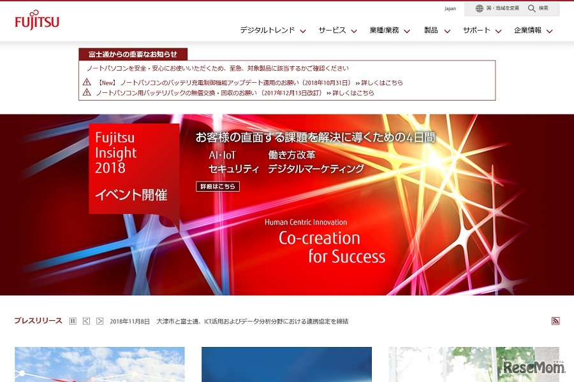Go back using the previous arrow icon
This screenshot has height=382, width=574.
pos(86,322)
